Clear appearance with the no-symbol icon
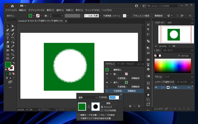 [130, 106]
